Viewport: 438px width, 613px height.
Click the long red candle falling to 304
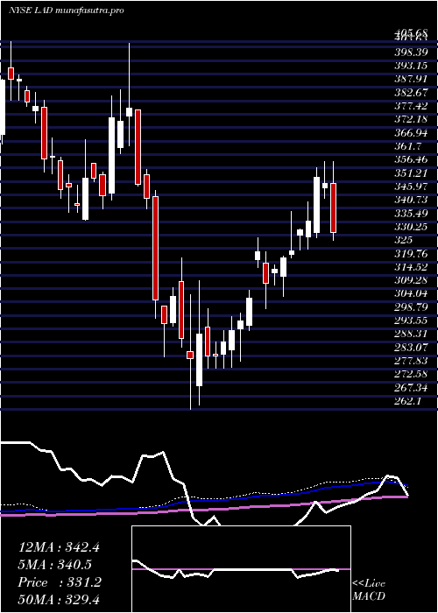point(155,248)
